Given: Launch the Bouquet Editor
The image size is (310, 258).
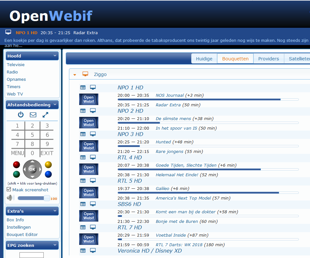Looking at the screenshot, I should click(x=22, y=234).
